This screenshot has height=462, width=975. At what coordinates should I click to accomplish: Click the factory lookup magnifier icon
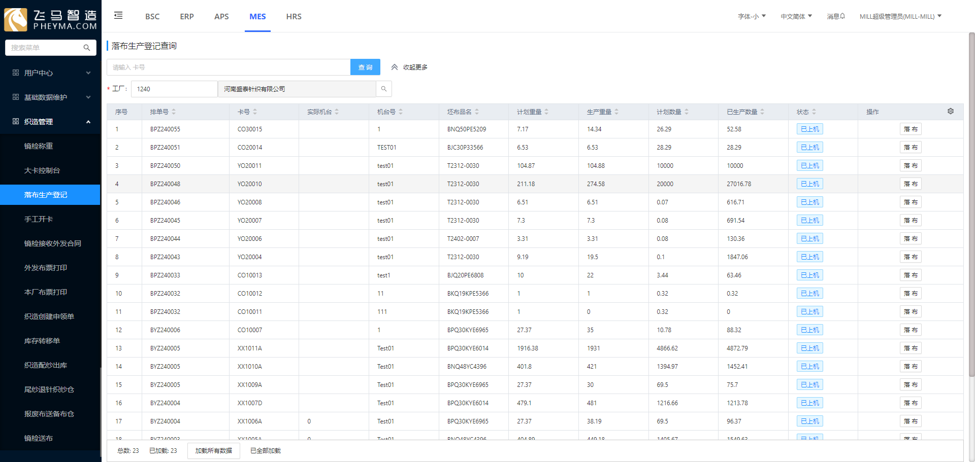coord(384,89)
